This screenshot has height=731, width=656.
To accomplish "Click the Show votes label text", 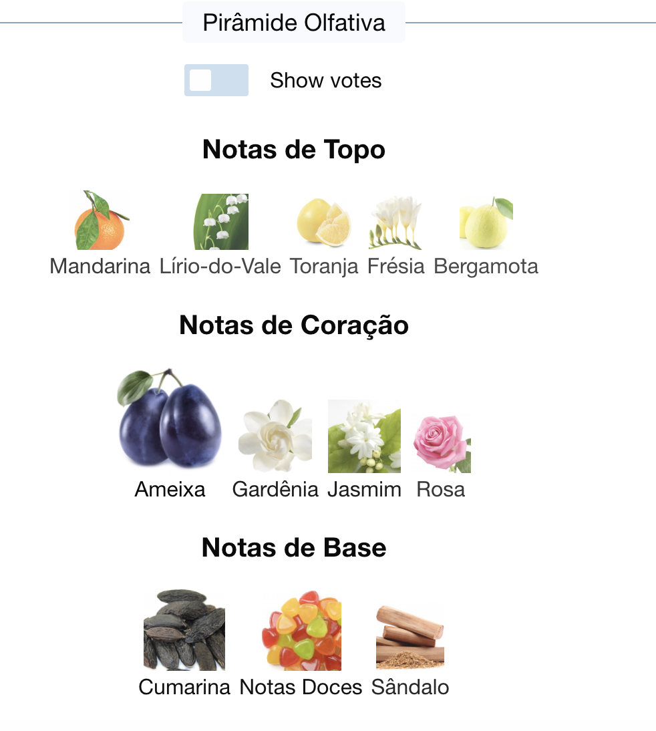I will point(326,80).
